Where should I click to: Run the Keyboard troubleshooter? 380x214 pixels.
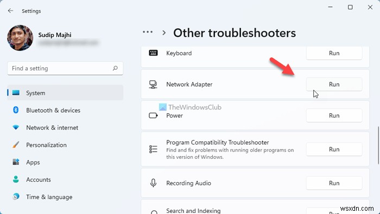(334, 53)
